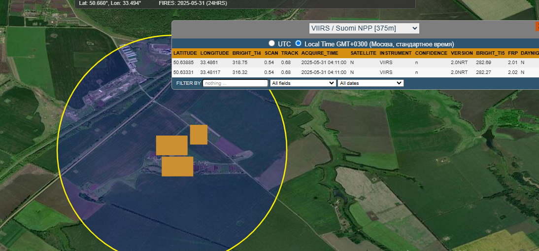This screenshot has width=539, height=251.
Task: Click the smallest orange fire detection square
Action: coord(199,135)
